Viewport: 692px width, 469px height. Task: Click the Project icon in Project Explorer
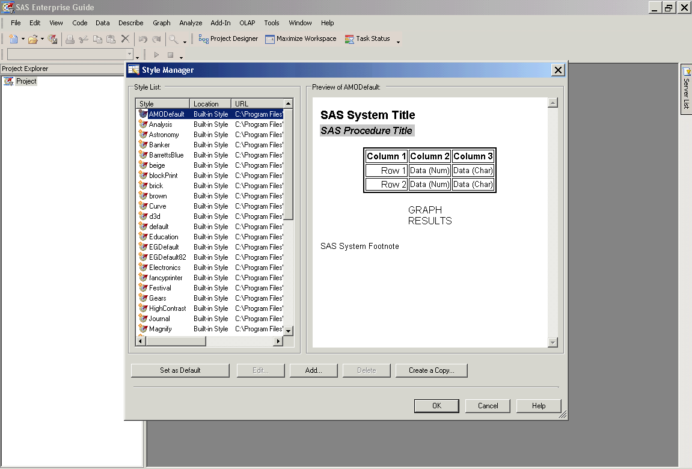point(8,81)
